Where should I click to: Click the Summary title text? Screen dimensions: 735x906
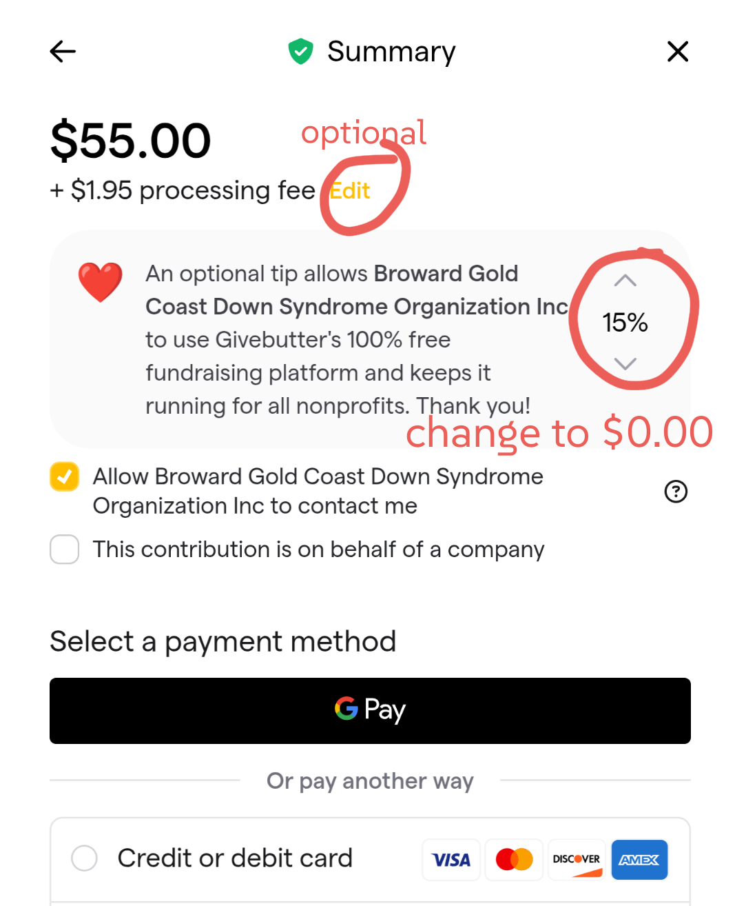391,52
